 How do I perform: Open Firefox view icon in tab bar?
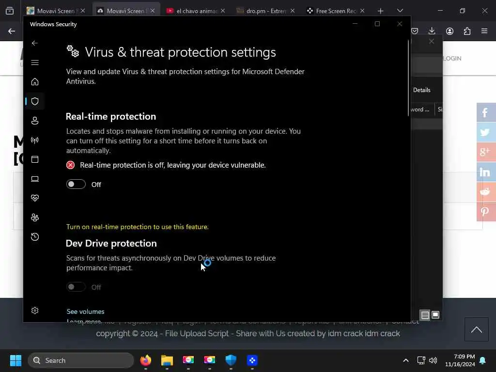click(10, 11)
